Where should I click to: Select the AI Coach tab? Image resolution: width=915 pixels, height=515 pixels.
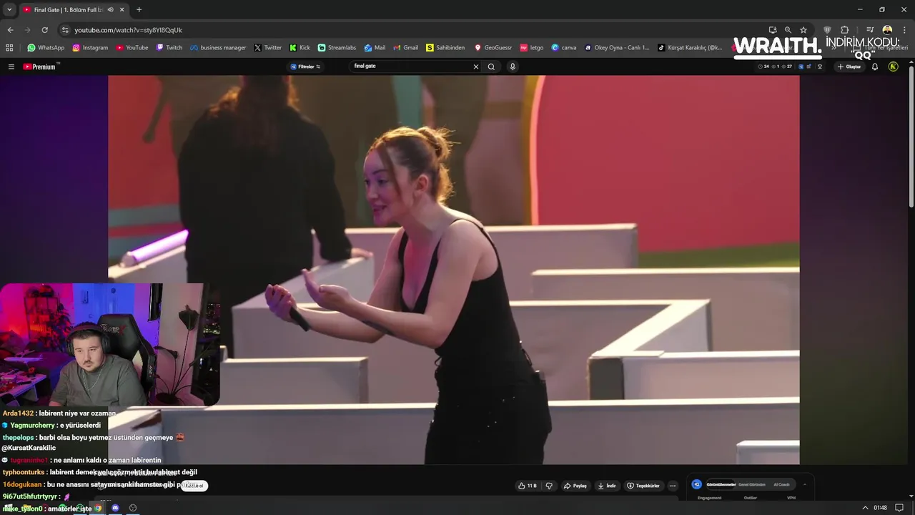point(781,484)
